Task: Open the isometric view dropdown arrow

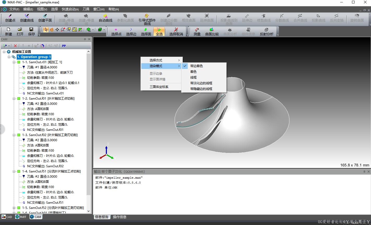Action: tap(93, 30)
